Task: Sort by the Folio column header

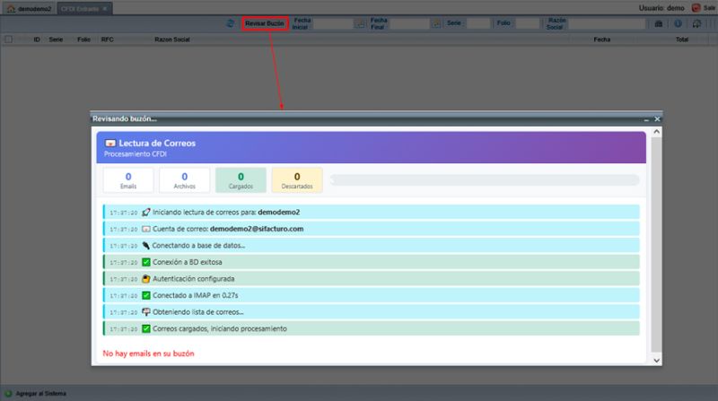Action: coord(83,39)
